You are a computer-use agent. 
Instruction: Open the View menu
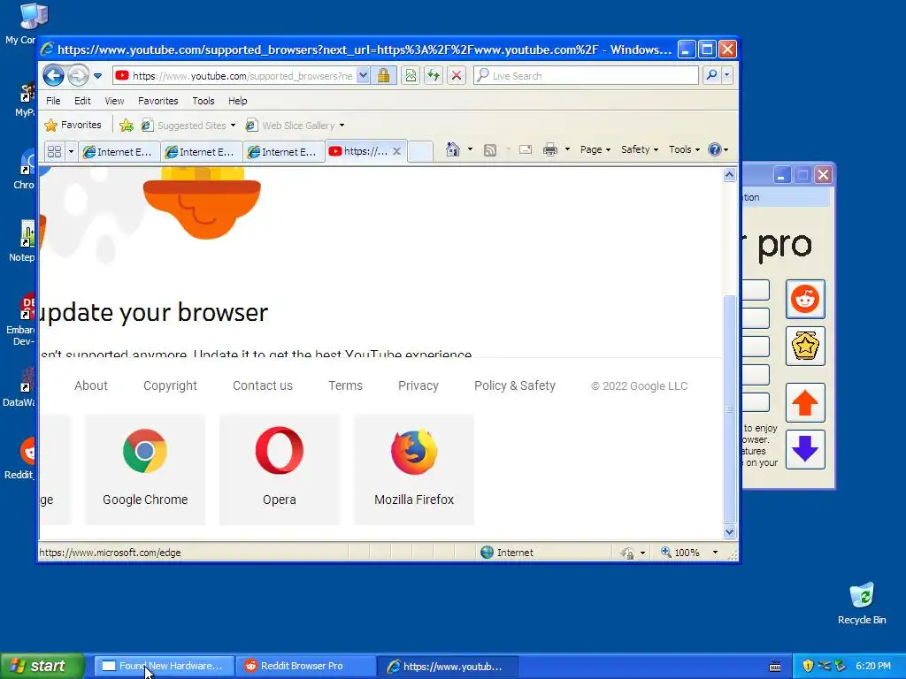click(x=114, y=101)
